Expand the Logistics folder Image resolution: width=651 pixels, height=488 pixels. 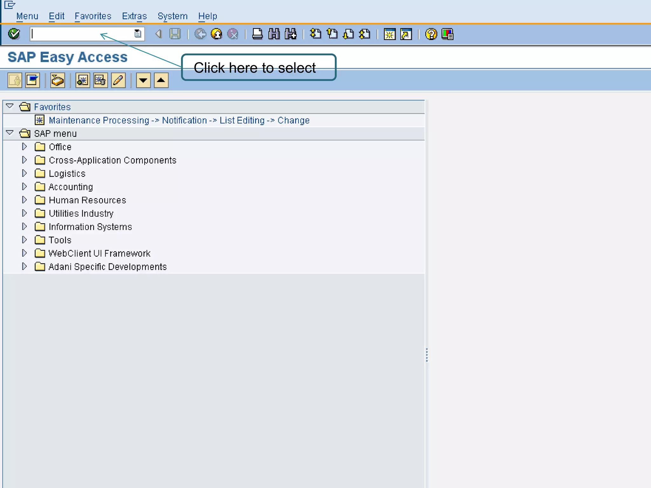coord(24,173)
